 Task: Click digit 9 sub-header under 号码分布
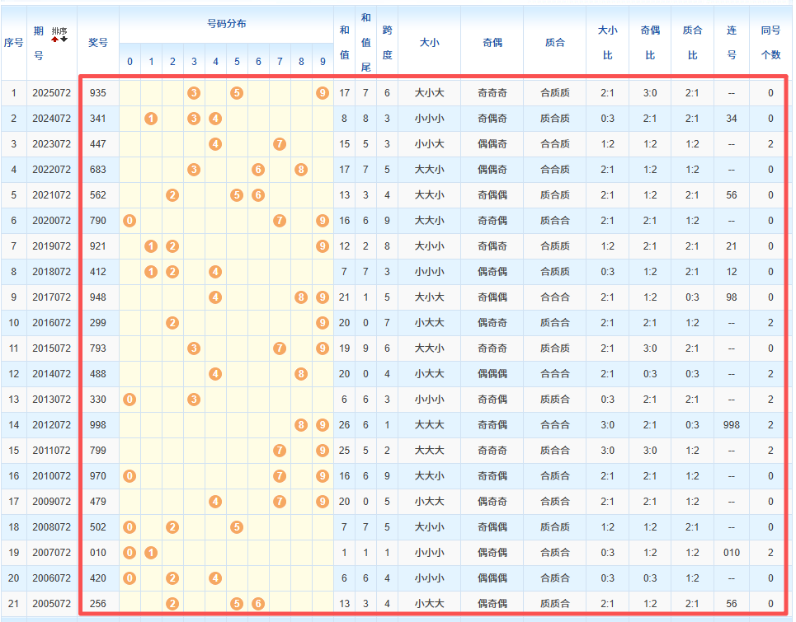click(323, 62)
